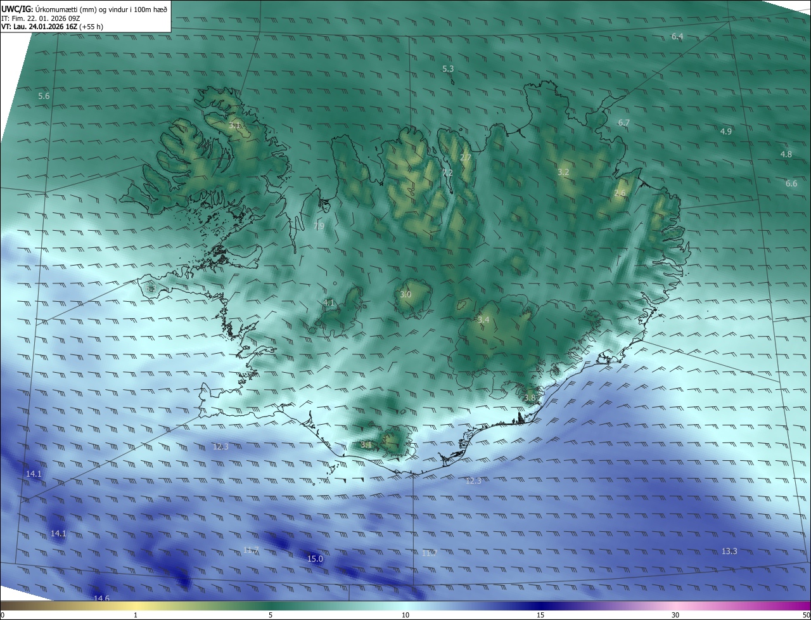Screen dimensions: 811x620
Task: Select the '15' tick on the colour scale
Action: coord(540,616)
